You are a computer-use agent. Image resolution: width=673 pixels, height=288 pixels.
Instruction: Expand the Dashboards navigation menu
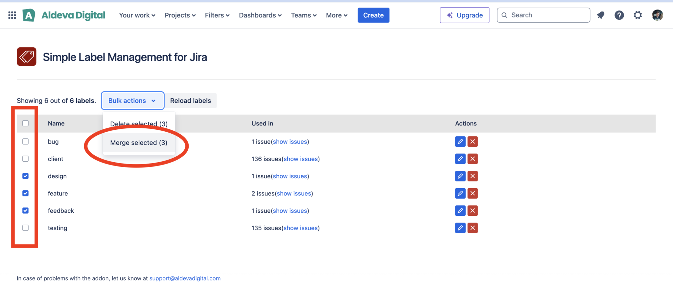pos(260,15)
